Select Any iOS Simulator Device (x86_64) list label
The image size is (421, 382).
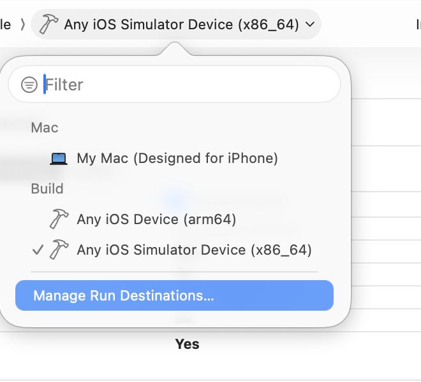tap(194, 250)
